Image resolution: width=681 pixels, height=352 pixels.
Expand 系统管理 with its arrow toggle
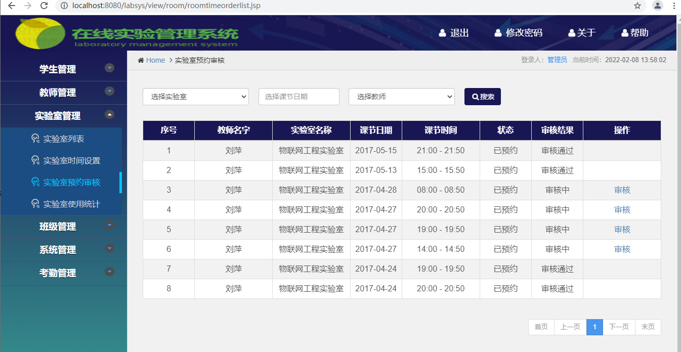tap(109, 248)
